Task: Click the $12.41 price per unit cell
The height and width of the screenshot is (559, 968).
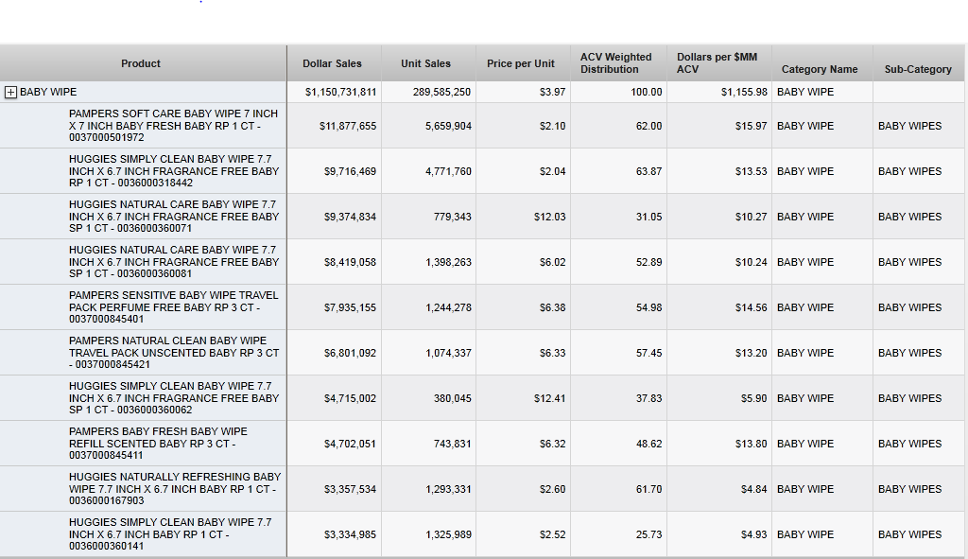Action: [x=549, y=398]
